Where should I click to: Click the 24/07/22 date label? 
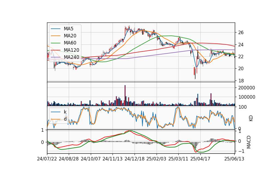[47, 159]
